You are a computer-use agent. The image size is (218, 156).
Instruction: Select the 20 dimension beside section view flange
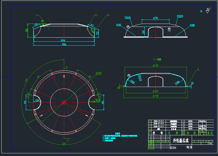[x=192, y=83]
